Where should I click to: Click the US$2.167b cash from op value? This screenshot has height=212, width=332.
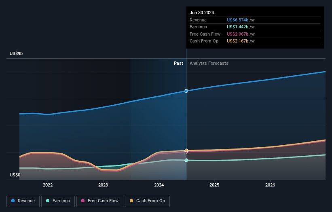click(237, 41)
